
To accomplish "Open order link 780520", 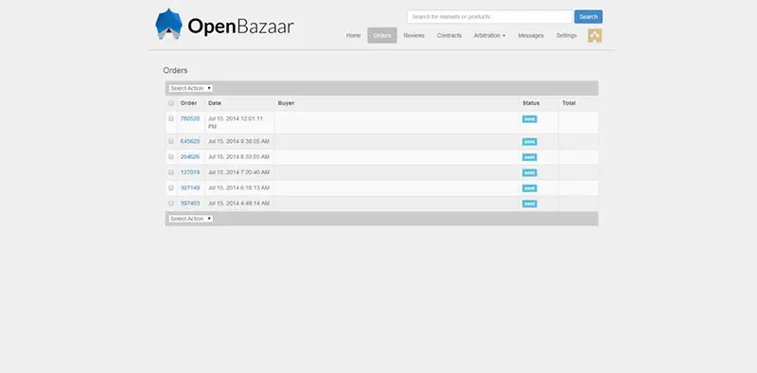I will [x=190, y=118].
